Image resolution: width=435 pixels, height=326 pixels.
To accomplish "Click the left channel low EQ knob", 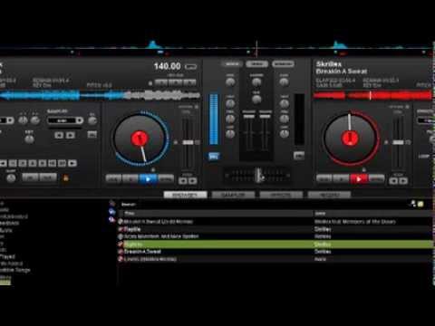I will coord(230,134).
